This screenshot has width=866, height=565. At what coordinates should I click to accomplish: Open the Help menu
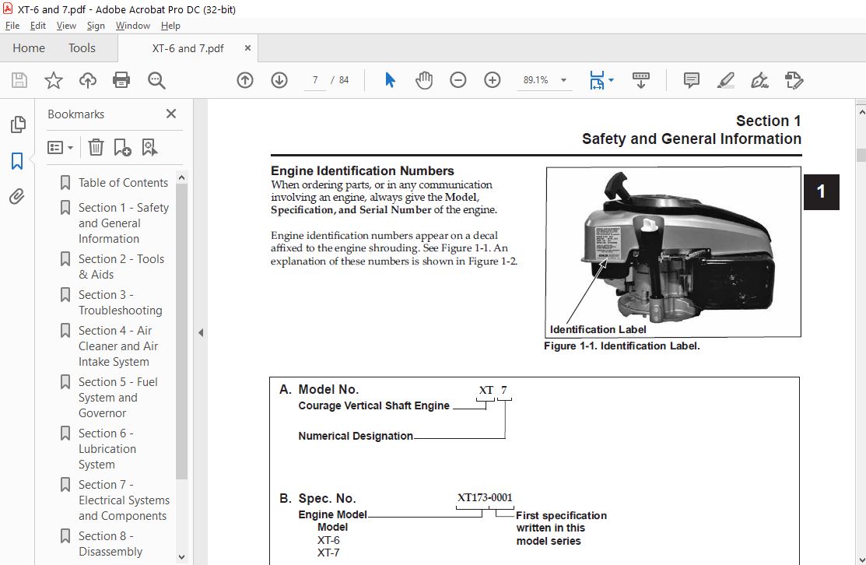coord(170,26)
